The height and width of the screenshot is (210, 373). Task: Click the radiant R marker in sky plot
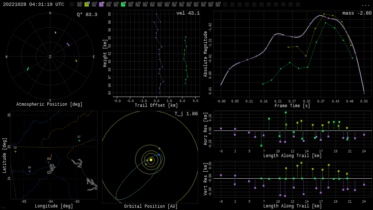[x=55, y=33]
